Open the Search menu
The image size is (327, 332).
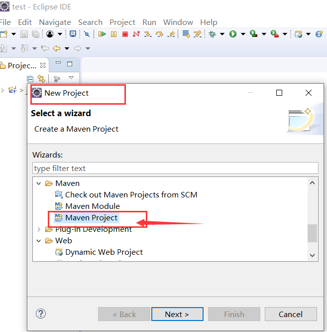coord(90,22)
